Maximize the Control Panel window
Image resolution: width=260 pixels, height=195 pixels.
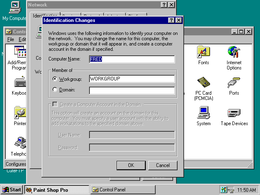point(241,32)
